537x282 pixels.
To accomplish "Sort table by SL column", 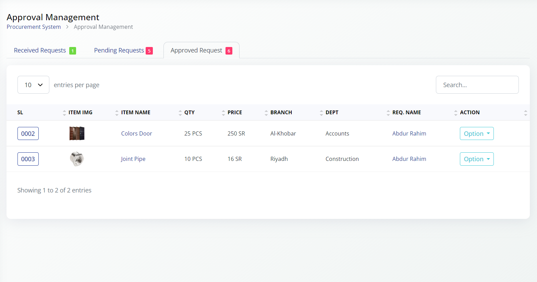I will coord(20,113).
